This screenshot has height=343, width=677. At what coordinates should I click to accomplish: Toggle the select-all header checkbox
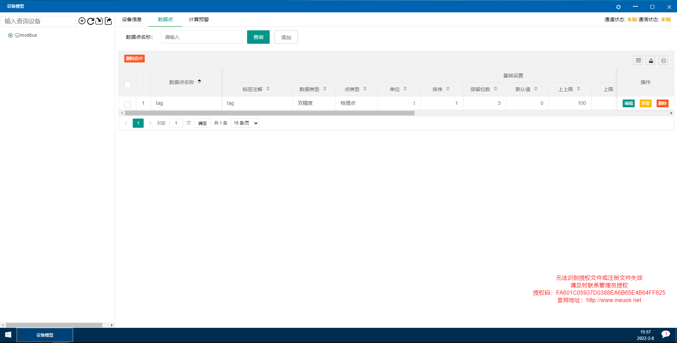point(127,84)
